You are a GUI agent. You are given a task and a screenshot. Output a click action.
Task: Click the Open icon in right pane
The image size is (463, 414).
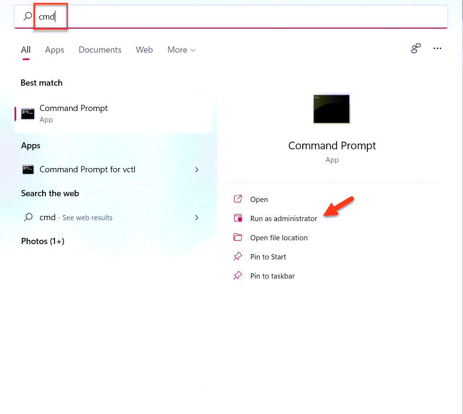238,199
